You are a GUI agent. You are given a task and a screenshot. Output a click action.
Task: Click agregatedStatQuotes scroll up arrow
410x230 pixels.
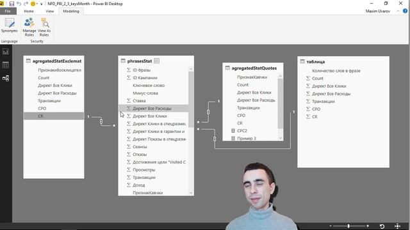tap(281, 75)
